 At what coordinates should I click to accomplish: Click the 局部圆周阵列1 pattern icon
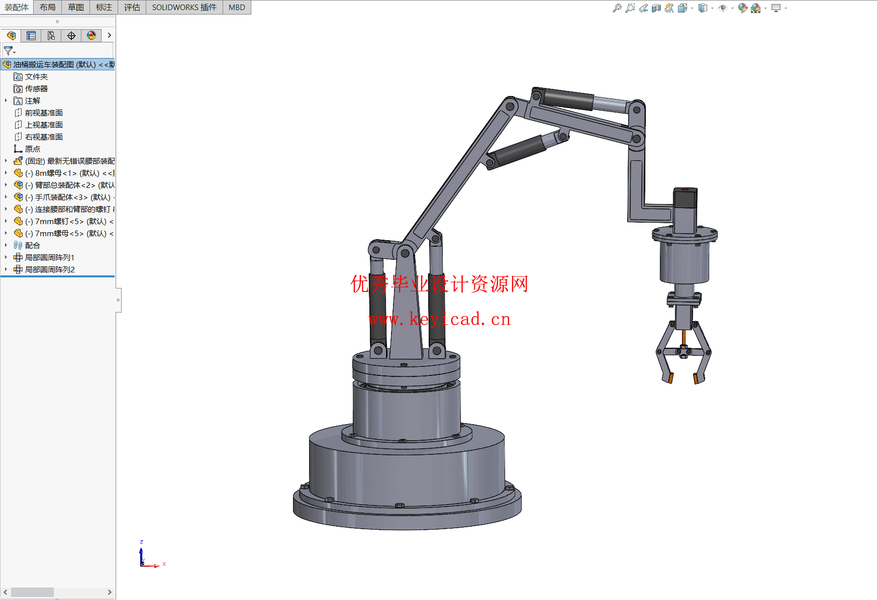pyautogui.click(x=18, y=257)
